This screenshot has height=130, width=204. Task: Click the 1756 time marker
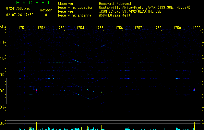pos(119,28)
